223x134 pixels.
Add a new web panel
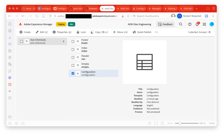(x=10, y=98)
